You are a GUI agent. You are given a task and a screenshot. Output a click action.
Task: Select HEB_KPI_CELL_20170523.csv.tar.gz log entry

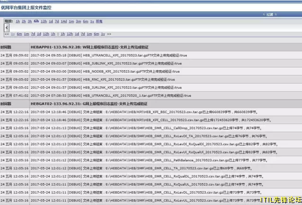[151, 120]
